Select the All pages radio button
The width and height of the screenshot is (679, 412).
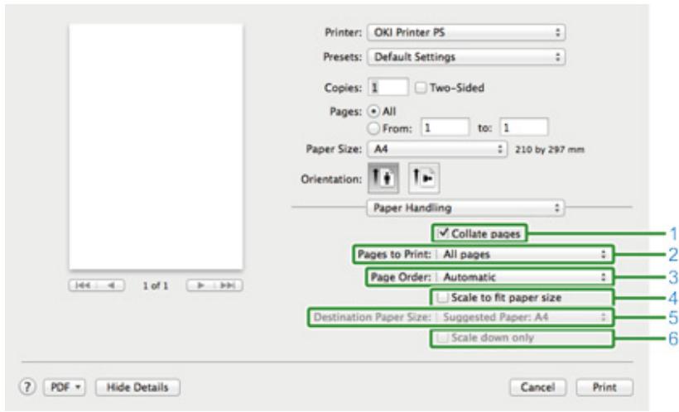[x=375, y=109]
